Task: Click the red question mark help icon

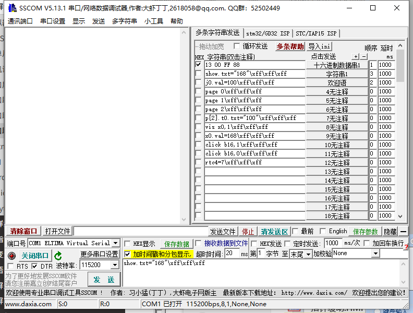Action: coord(406,247)
